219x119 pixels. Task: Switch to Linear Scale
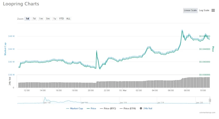tap(190, 10)
